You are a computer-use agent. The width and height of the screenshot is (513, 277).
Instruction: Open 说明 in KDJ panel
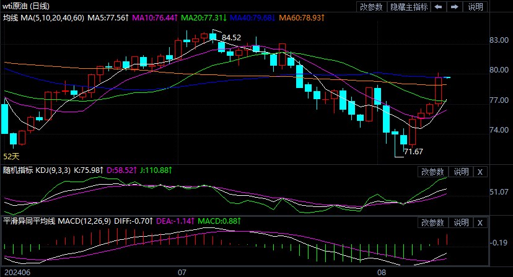point(461,172)
